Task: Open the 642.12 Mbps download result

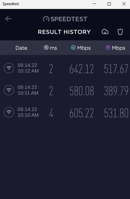Action: click(x=82, y=69)
